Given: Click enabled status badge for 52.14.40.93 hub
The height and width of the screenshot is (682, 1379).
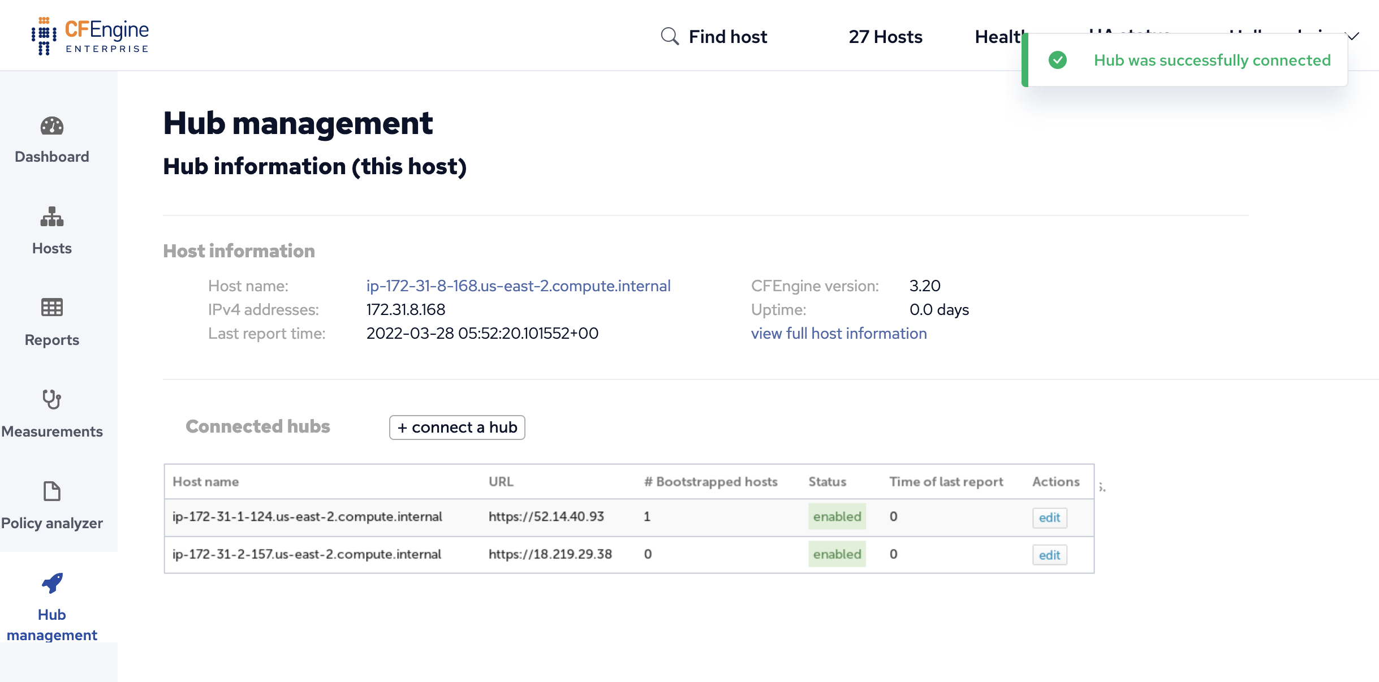Looking at the screenshot, I should click(837, 516).
